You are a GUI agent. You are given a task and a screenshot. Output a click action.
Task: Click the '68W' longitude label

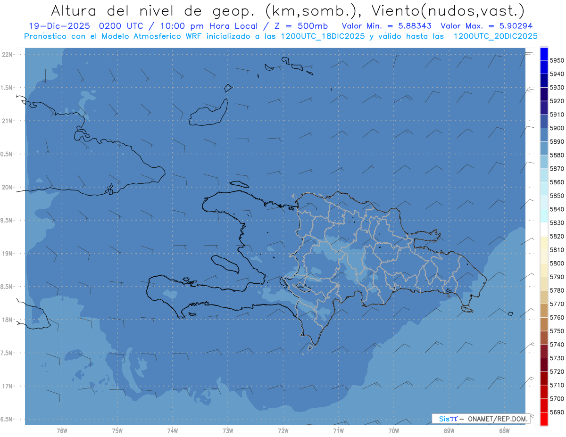[x=504, y=430]
